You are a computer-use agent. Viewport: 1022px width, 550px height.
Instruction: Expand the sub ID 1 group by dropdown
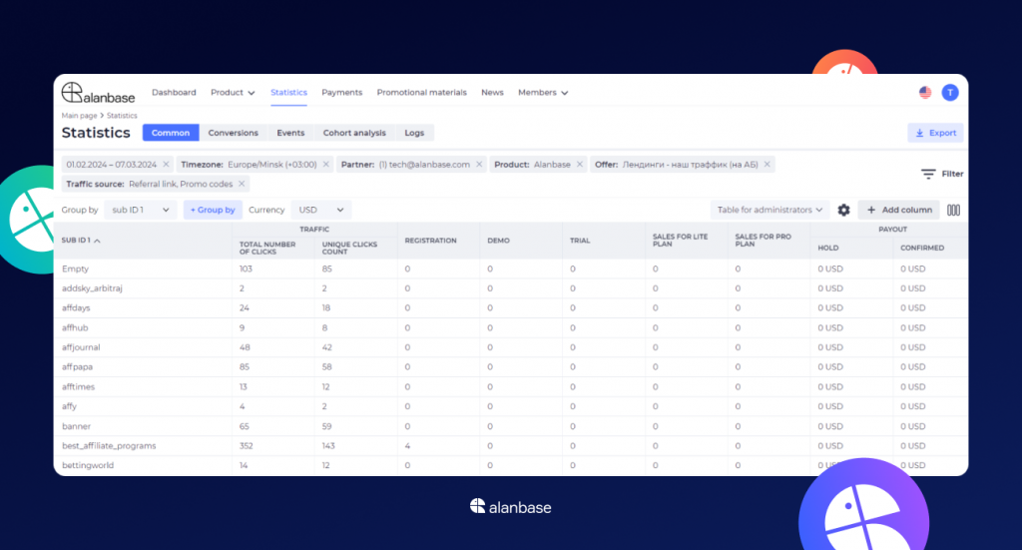point(140,210)
